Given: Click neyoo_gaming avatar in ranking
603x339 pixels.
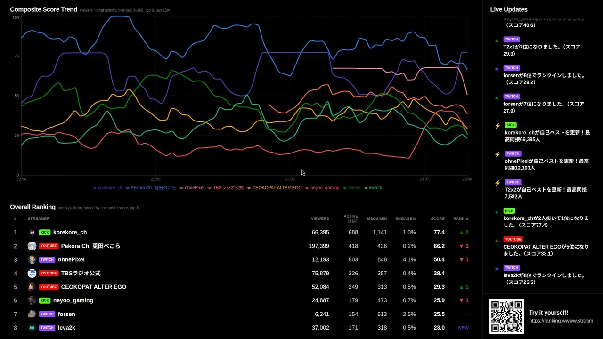Looking at the screenshot, I should (32, 300).
